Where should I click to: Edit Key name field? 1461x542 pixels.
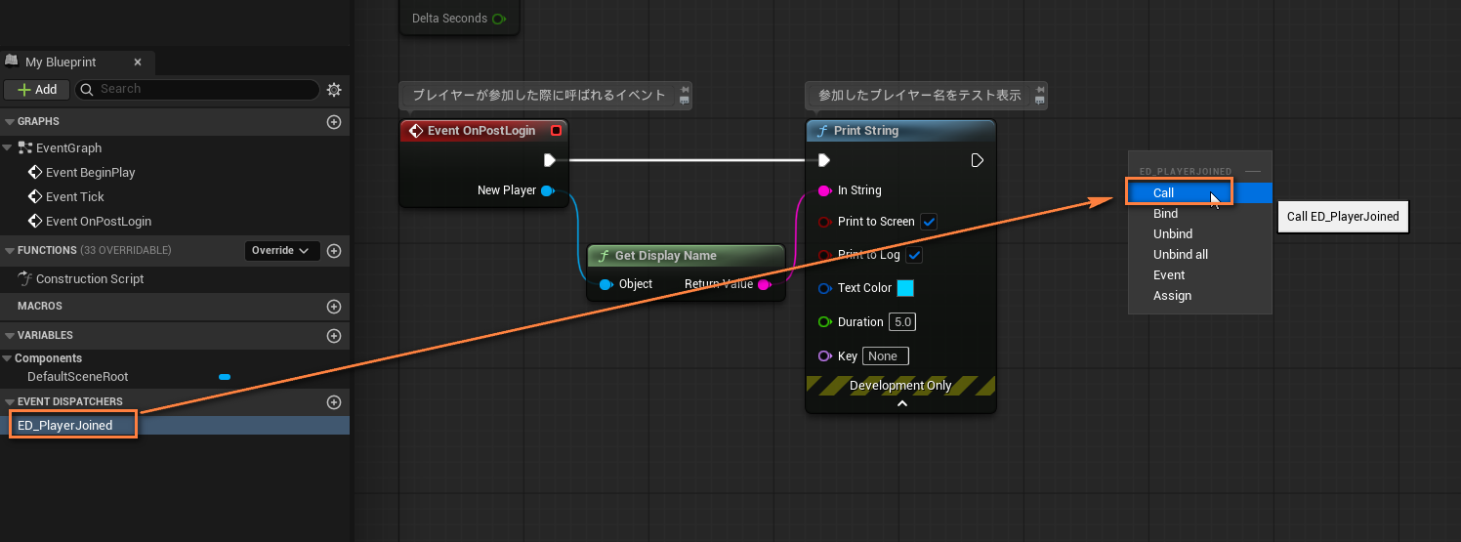[886, 355]
